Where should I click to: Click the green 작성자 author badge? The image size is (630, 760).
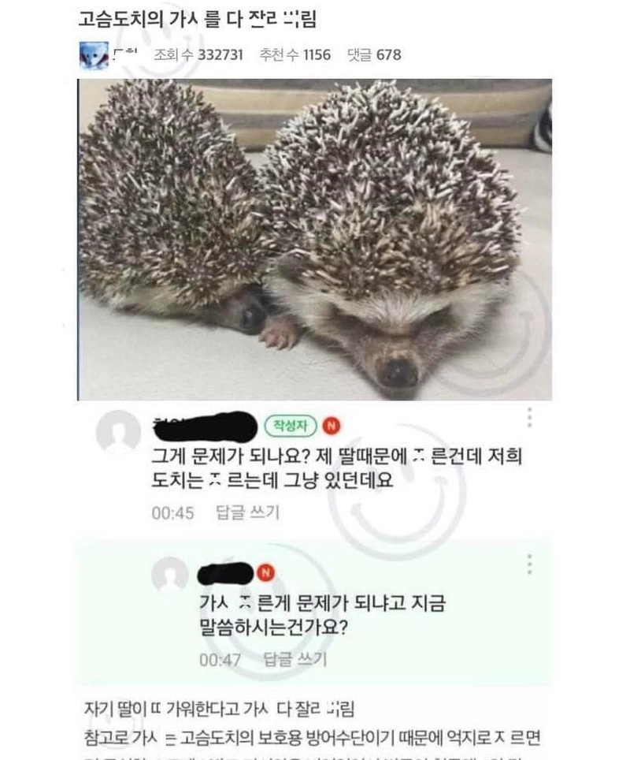click(291, 426)
